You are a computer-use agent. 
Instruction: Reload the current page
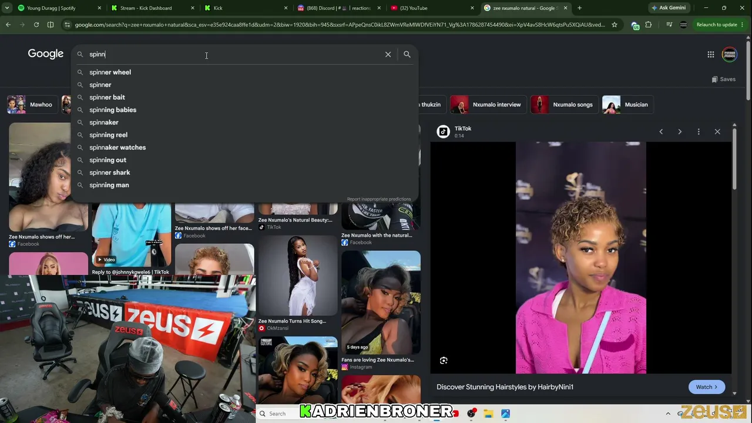click(x=36, y=25)
